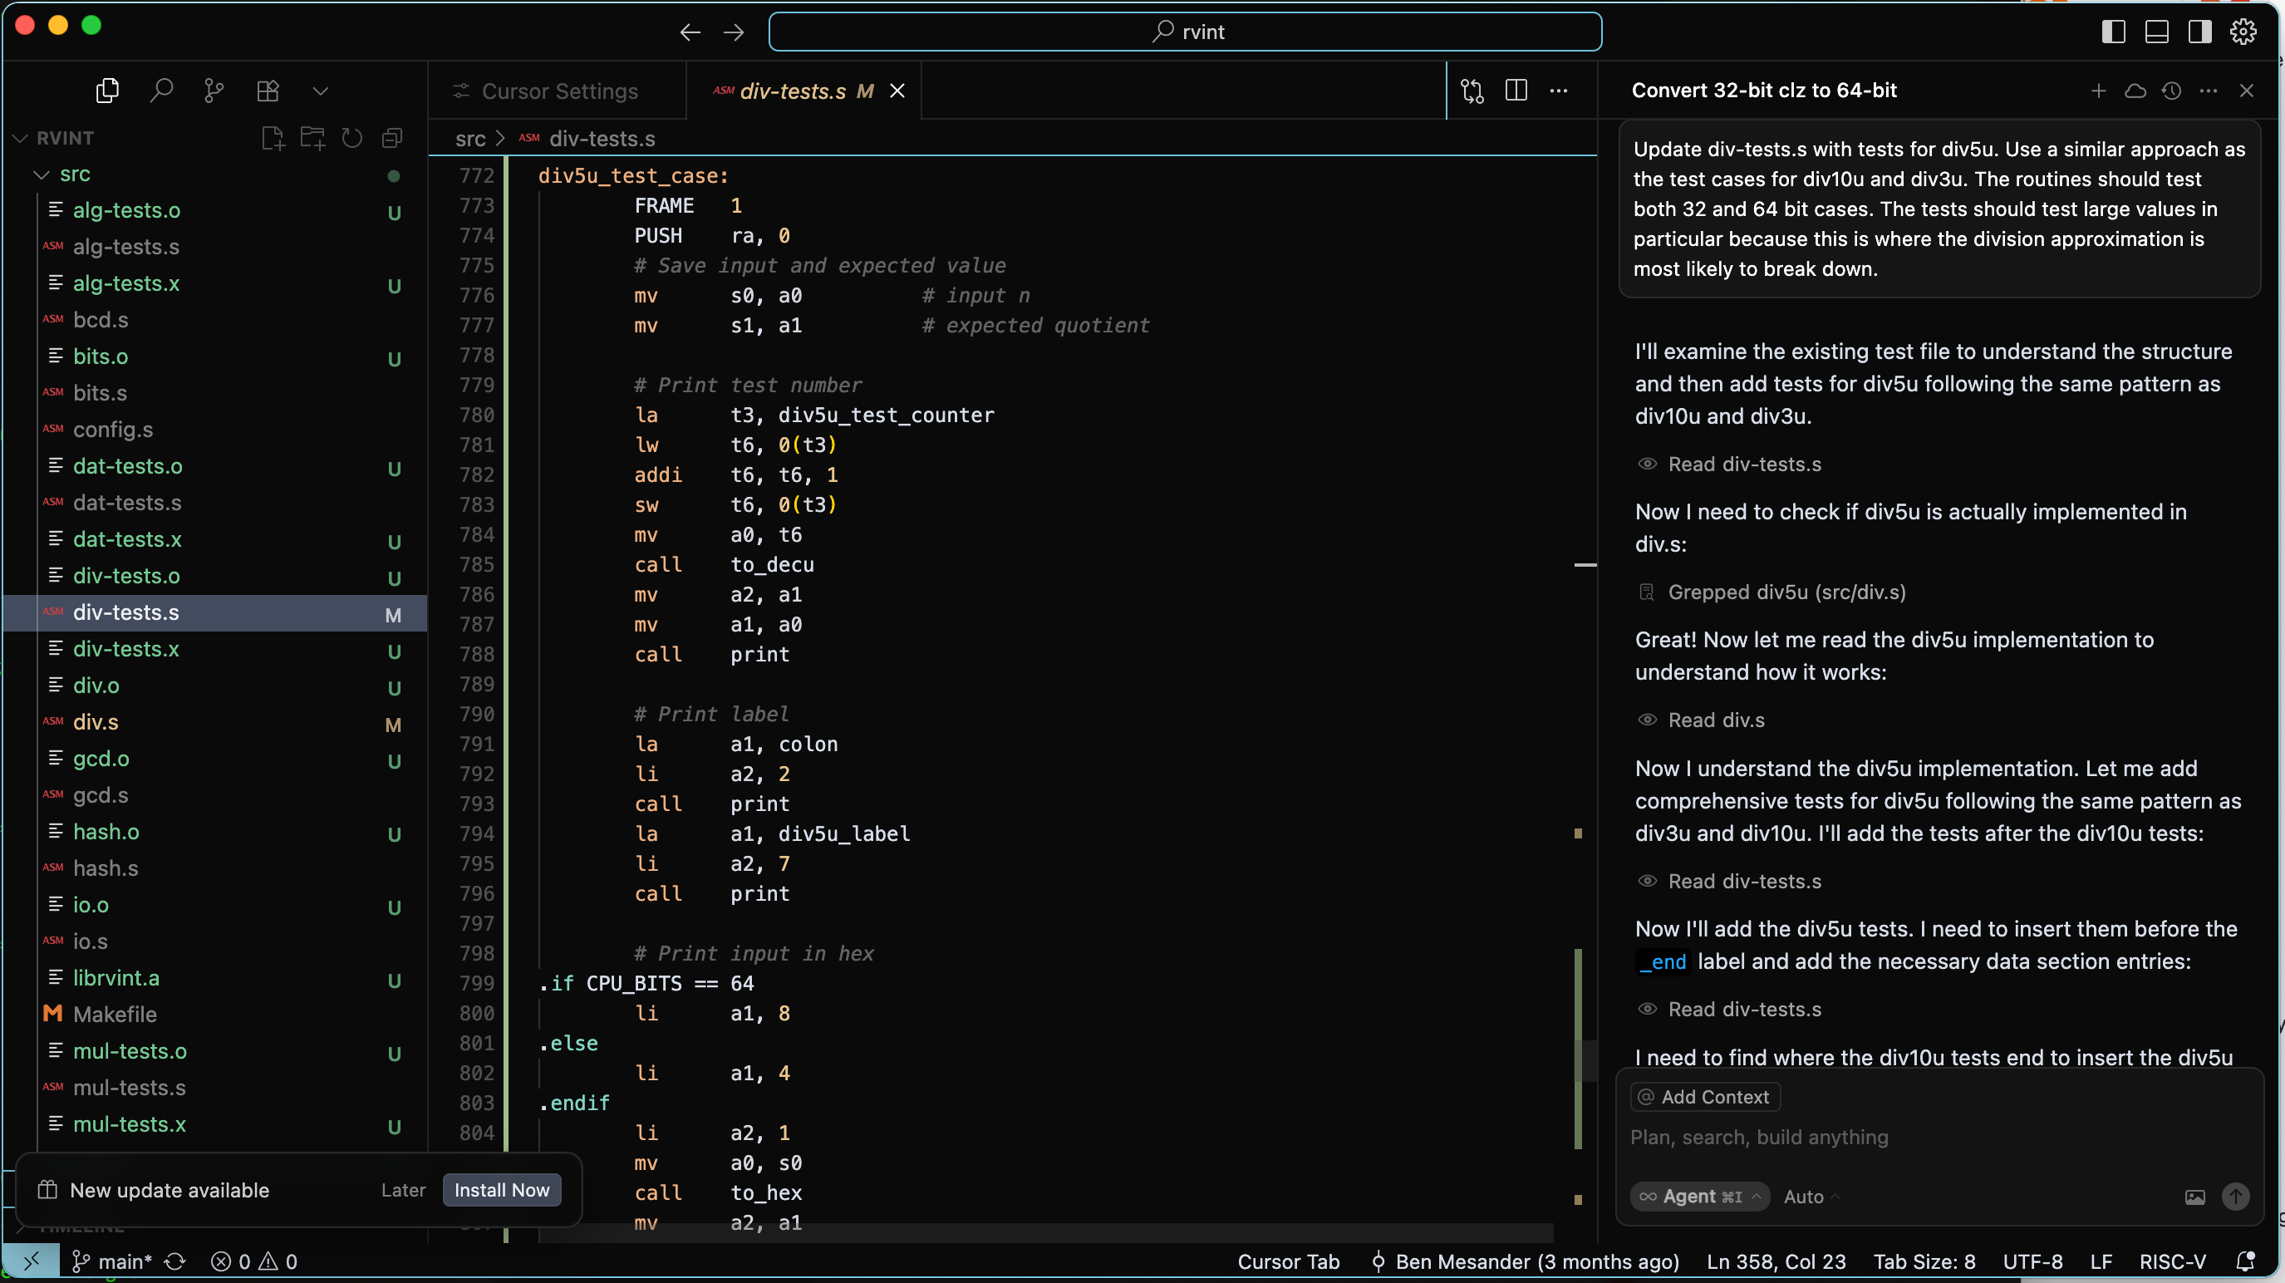Start a new chat with plus icon

pyautogui.click(x=2098, y=91)
